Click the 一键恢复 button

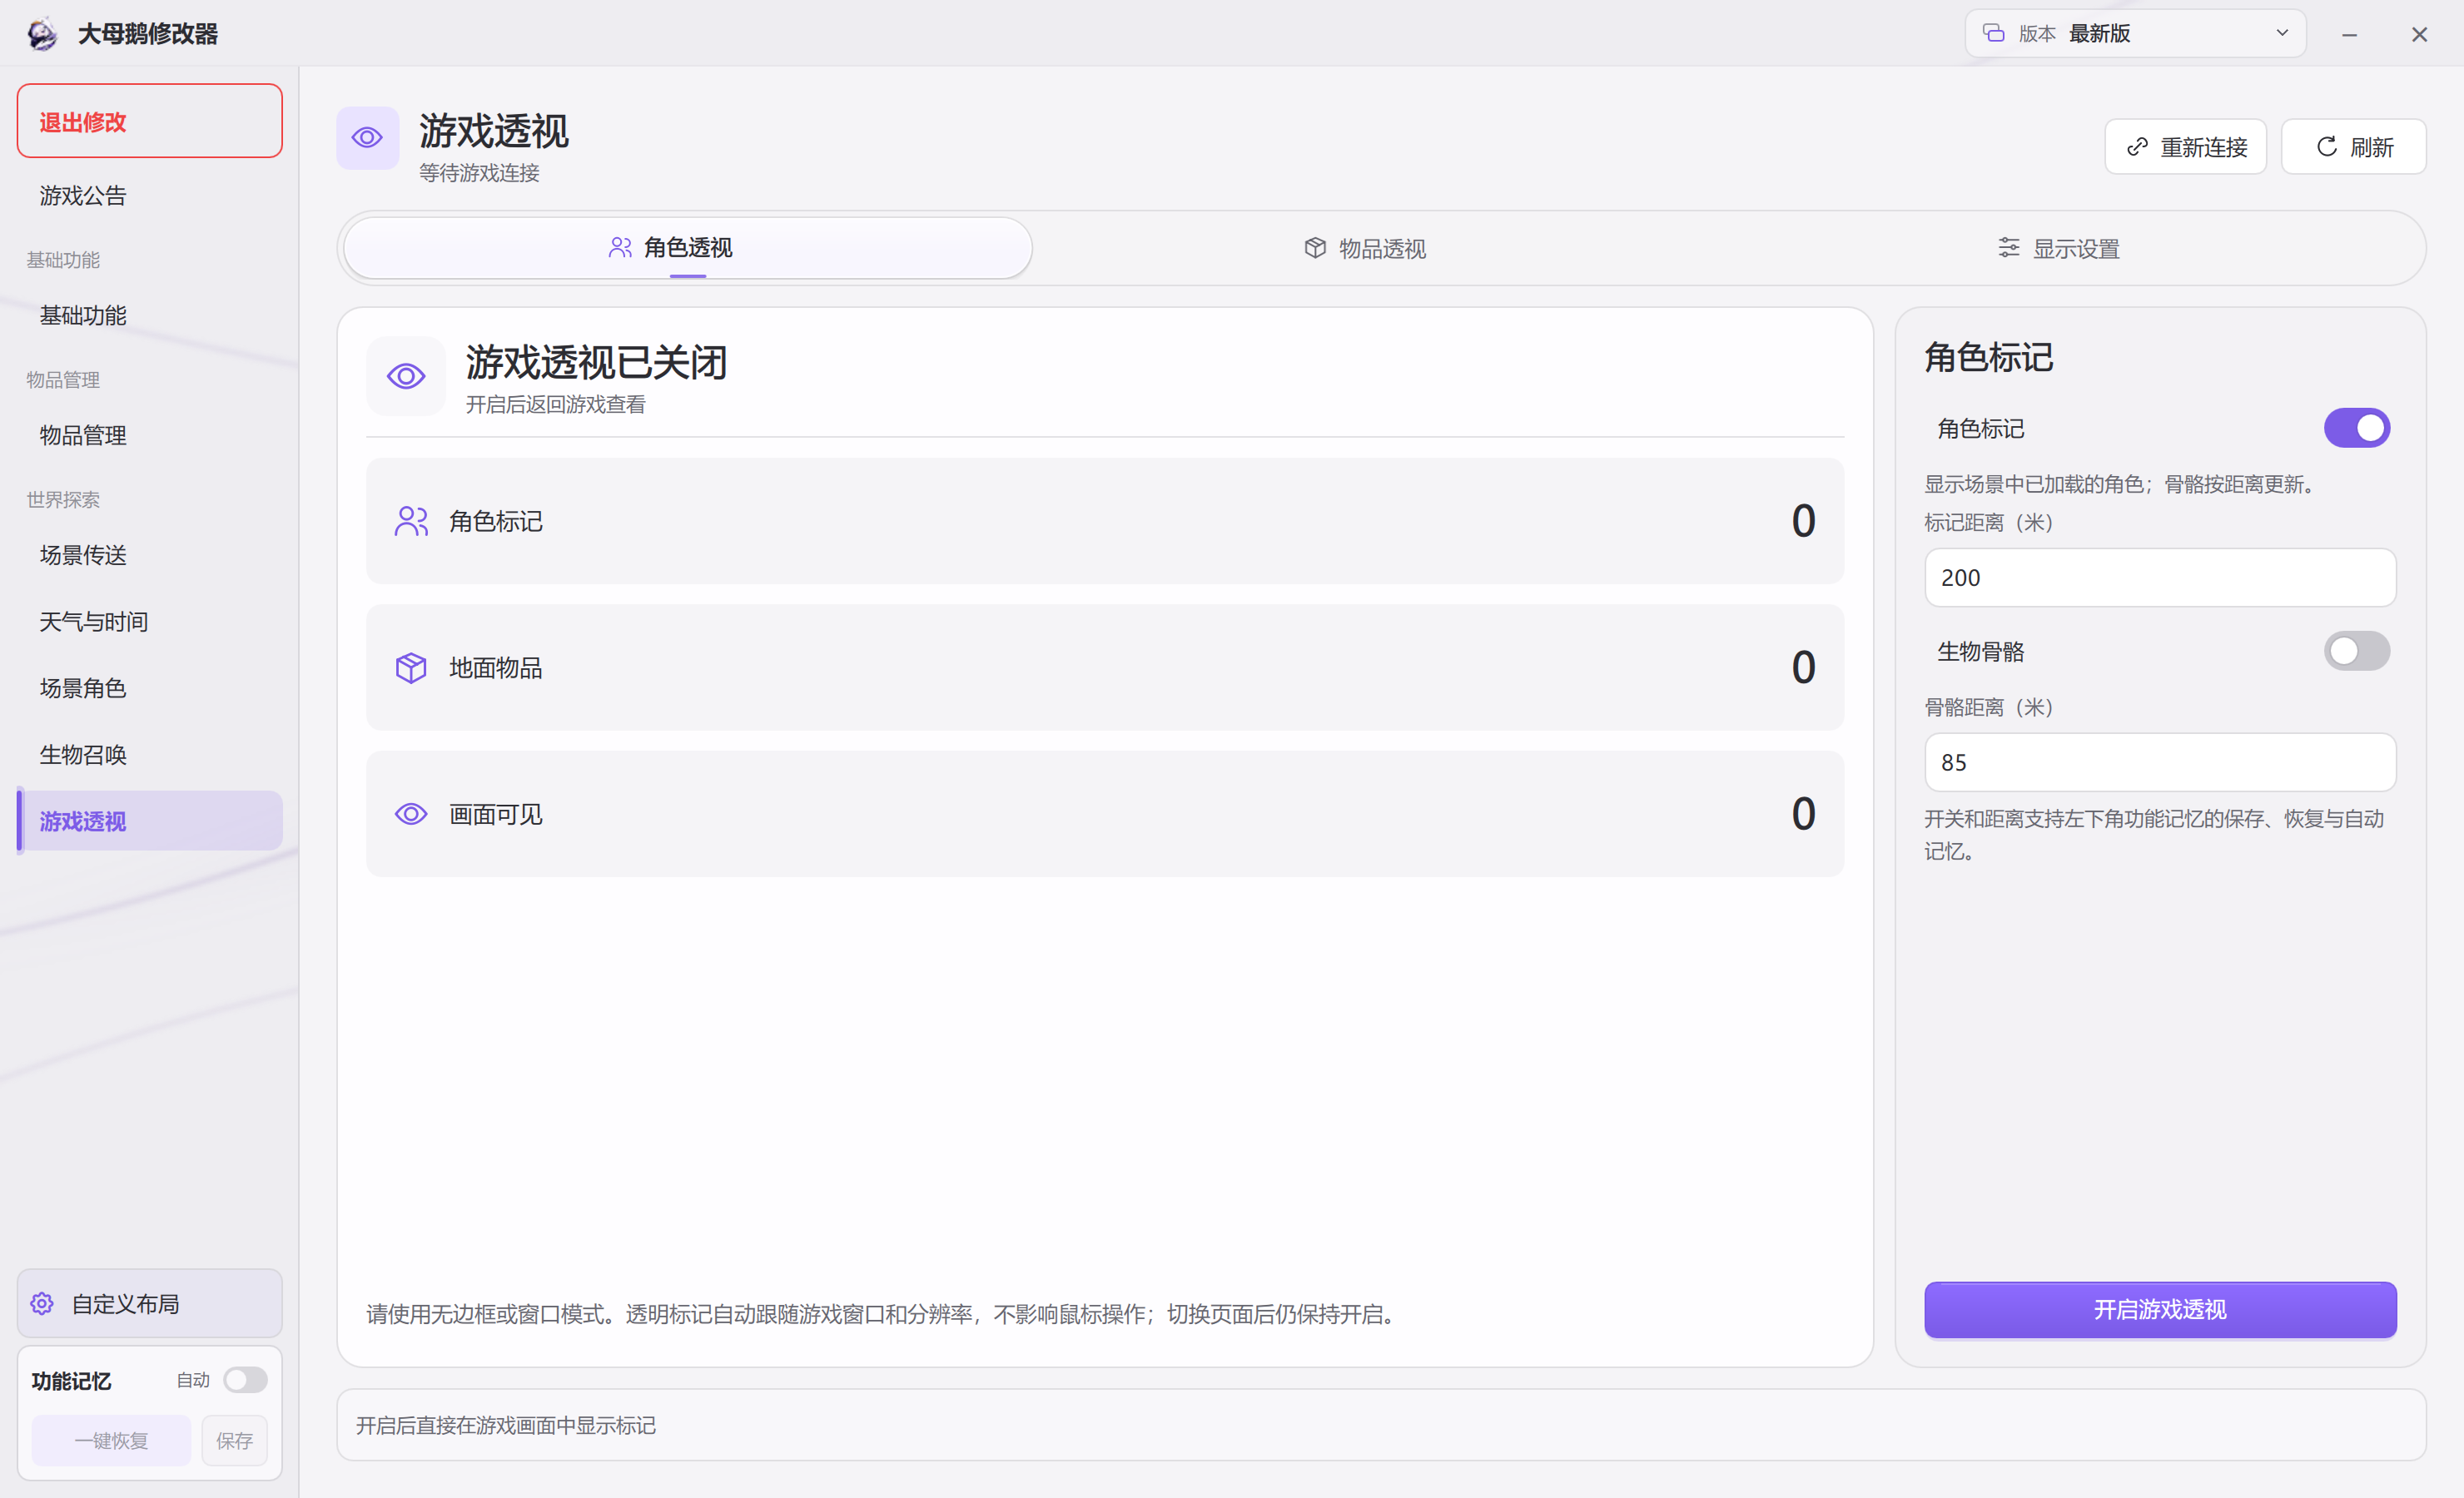[111, 1441]
